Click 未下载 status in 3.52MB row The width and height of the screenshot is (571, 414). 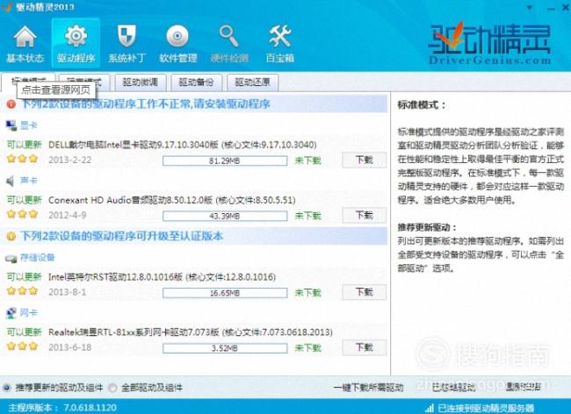pyautogui.click(x=308, y=348)
